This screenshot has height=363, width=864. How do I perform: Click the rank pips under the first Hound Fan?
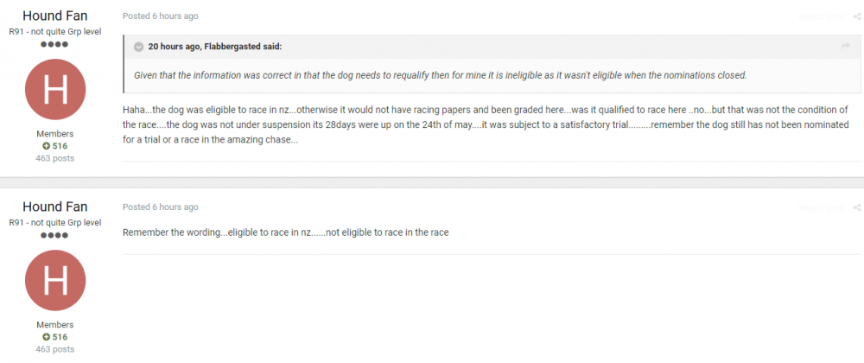tap(55, 43)
